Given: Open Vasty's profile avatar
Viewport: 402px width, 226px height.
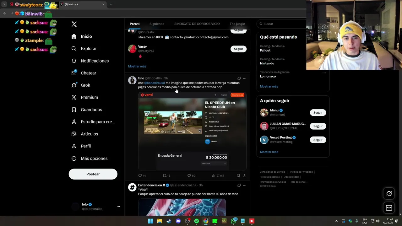Looking at the screenshot, I should pyautogui.click(x=132, y=49).
